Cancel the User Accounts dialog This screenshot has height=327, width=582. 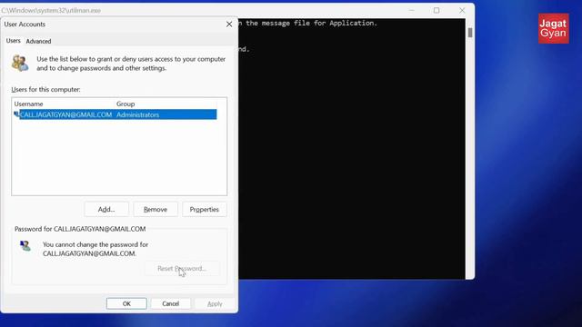tap(171, 303)
